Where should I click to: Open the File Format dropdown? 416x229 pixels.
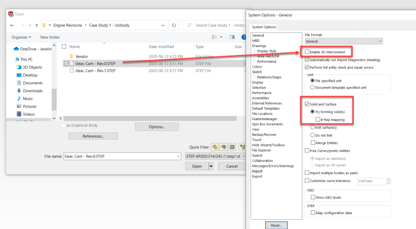tap(344, 41)
